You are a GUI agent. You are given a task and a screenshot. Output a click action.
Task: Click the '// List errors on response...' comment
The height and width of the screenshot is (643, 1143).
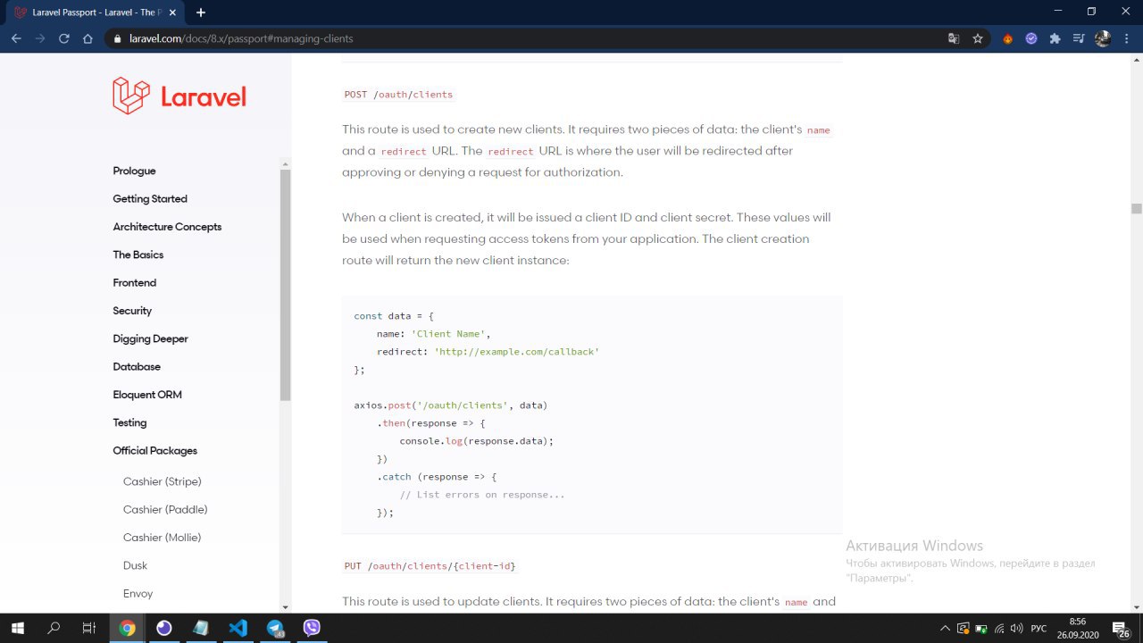482,495
